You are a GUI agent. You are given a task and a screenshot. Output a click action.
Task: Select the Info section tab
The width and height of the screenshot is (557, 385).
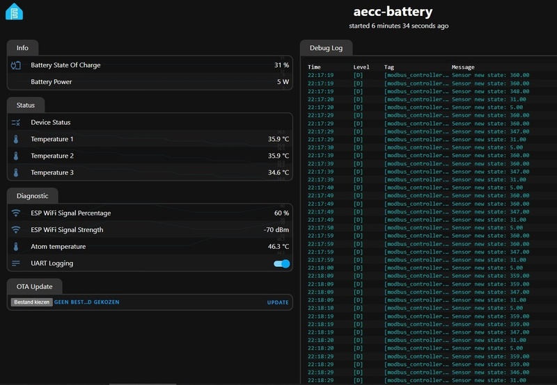(x=22, y=48)
